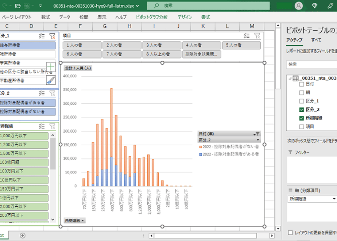
Task: Open the データ ribbon tab
Action: coord(65,17)
